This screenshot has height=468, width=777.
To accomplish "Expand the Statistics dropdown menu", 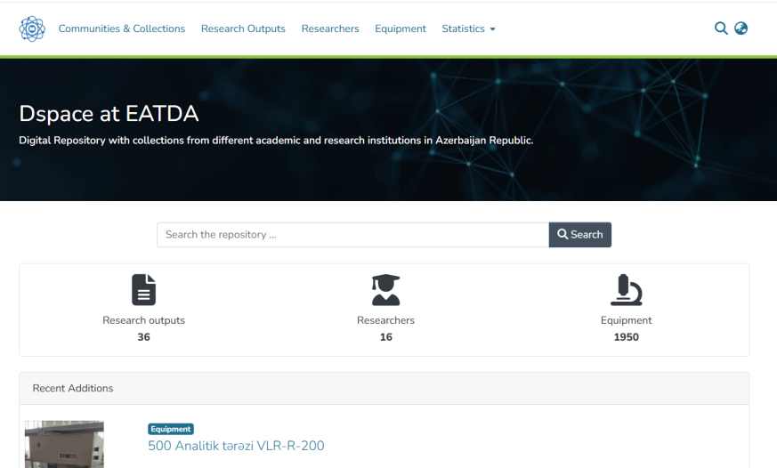I will (x=468, y=28).
